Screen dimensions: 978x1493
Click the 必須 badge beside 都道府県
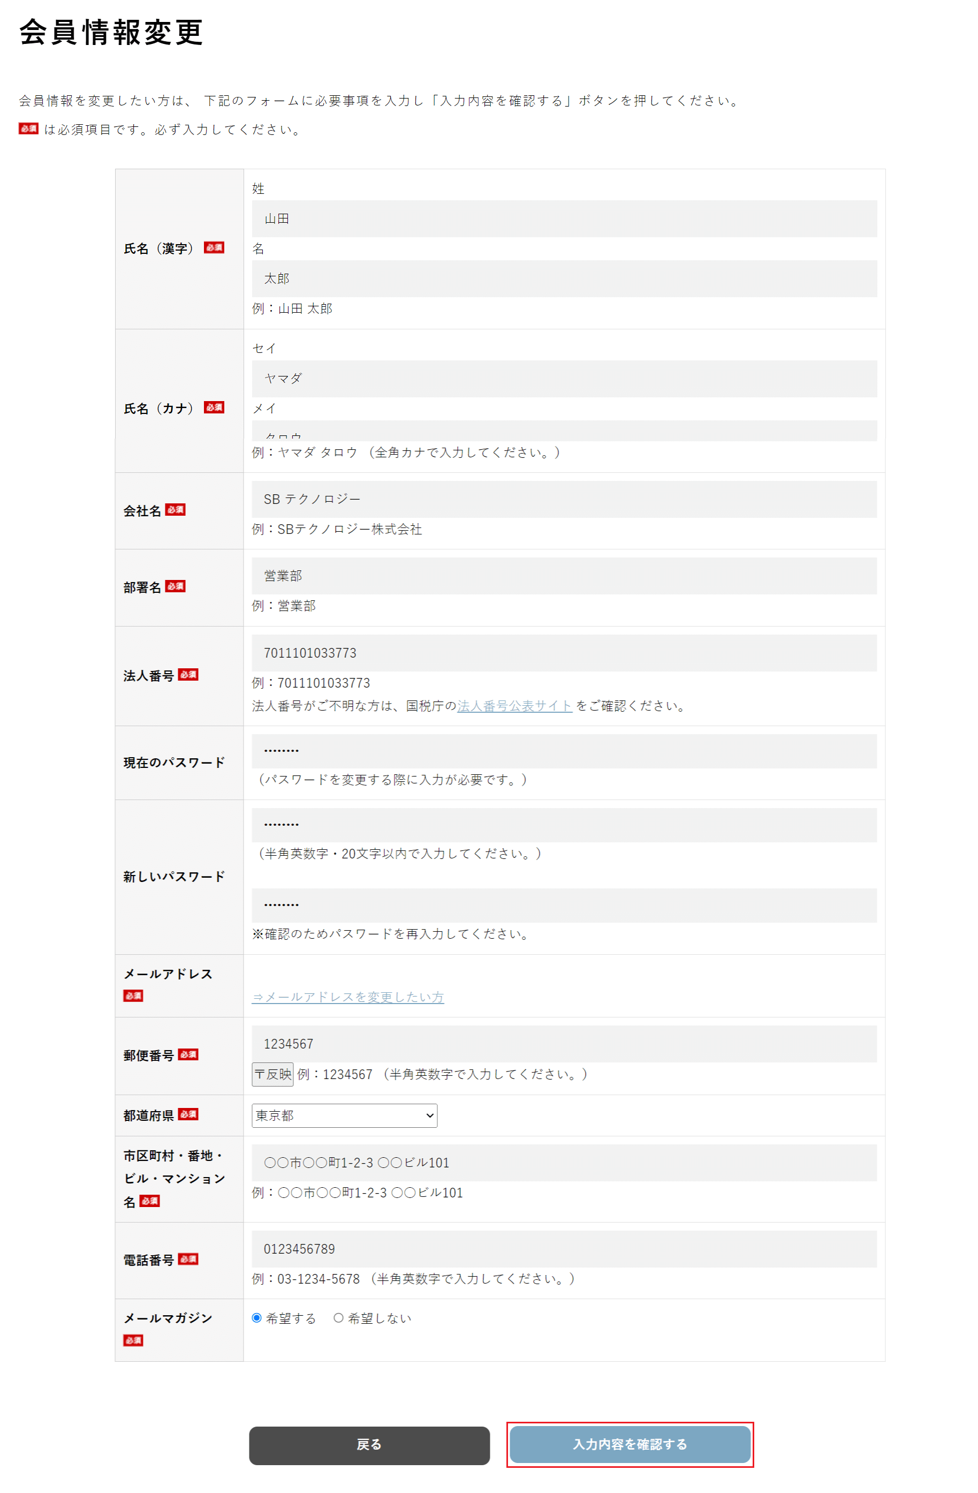point(188,1114)
